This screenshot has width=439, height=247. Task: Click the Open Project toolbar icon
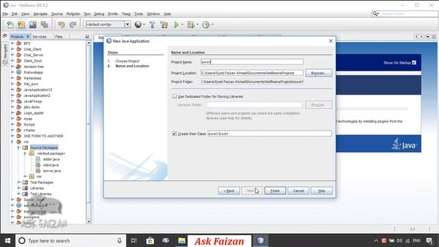(33, 25)
